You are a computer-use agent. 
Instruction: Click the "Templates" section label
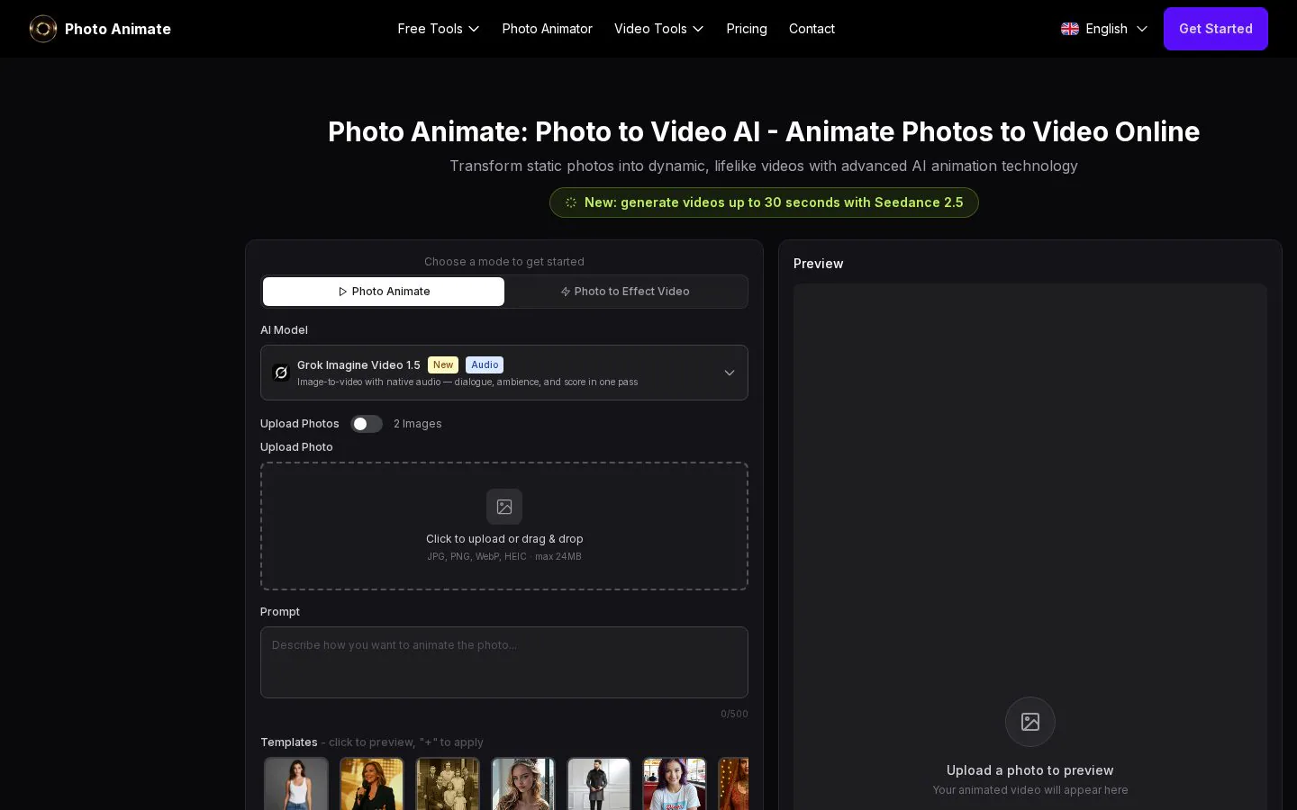point(289,742)
